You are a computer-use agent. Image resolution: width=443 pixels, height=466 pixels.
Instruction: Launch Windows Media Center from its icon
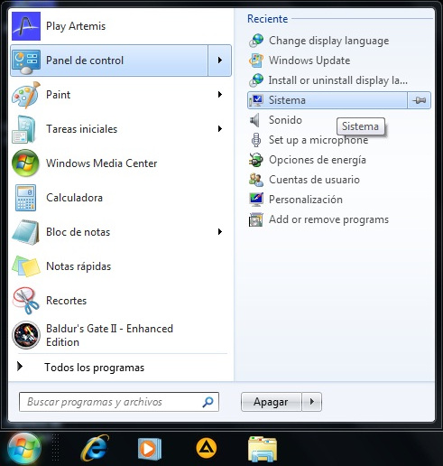click(x=25, y=163)
